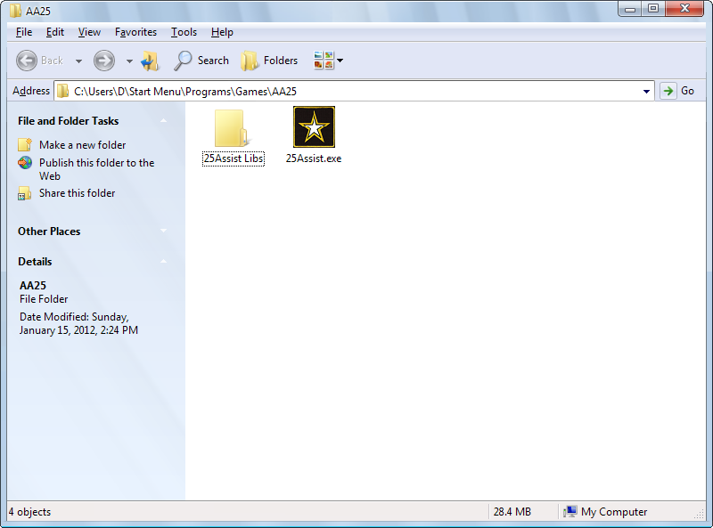Click Publish this folder to the Web
713x528 pixels.
96,163
